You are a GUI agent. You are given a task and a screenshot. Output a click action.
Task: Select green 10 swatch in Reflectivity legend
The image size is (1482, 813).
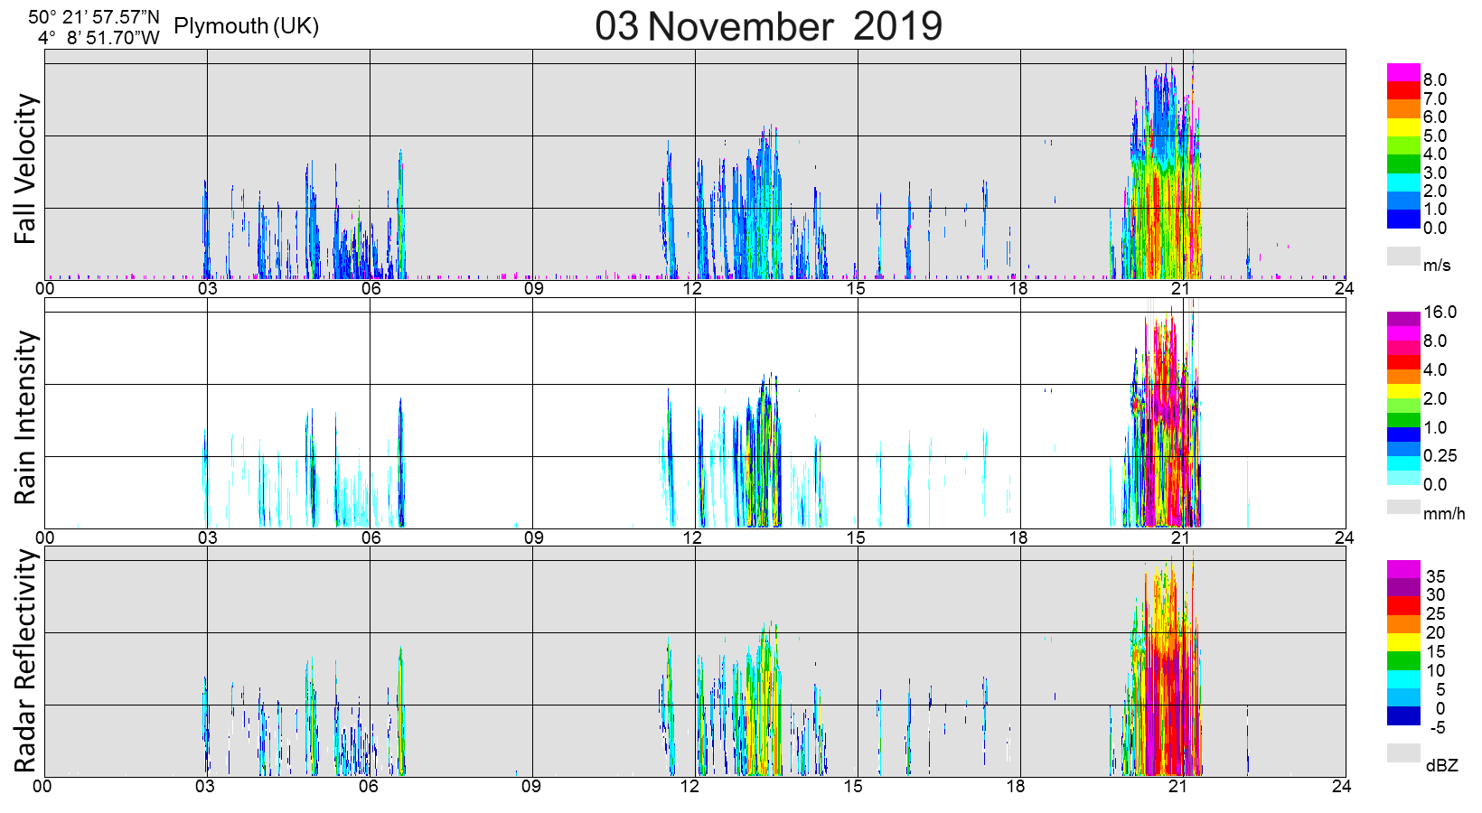(1403, 661)
